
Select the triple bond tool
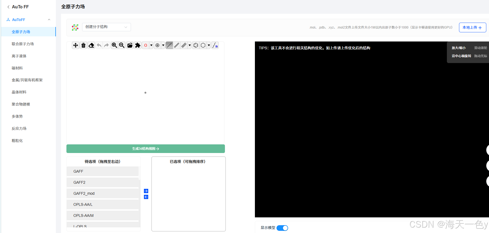pyautogui.click(x=184, y=45)
